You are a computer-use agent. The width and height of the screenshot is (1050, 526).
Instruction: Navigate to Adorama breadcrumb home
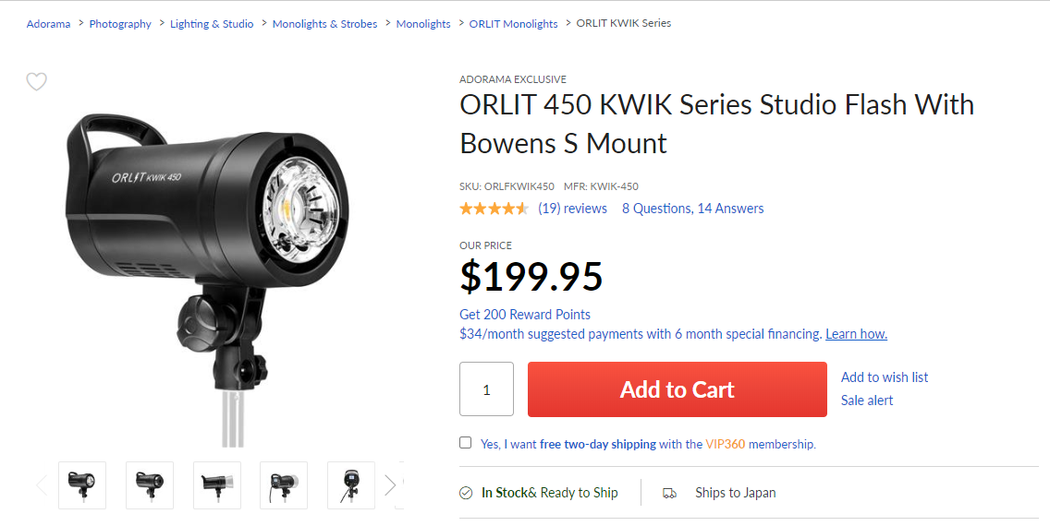click(48, 24)
